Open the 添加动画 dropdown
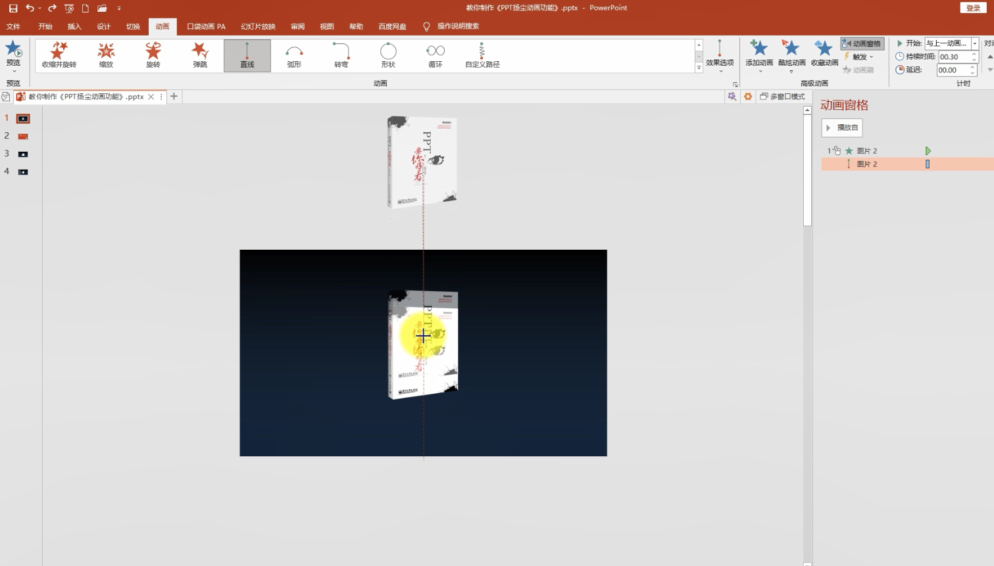This screenshot has height=566, width=994. pyautogui.click(x=759, y=55)
